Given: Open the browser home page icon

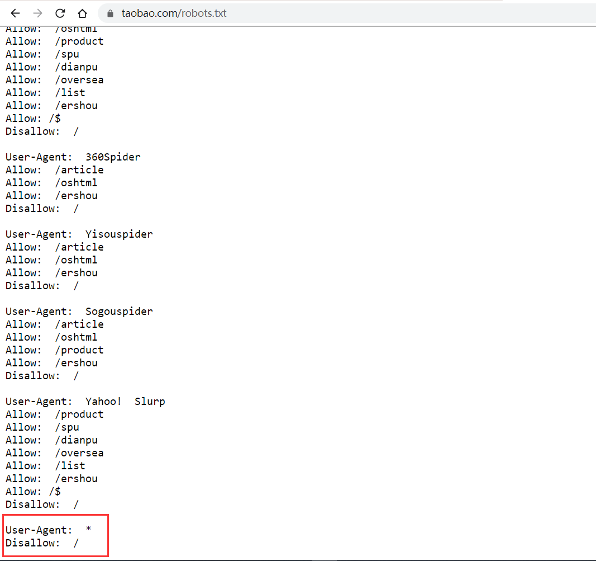Looking at the screenshot, I should click(x=82, y=13).
